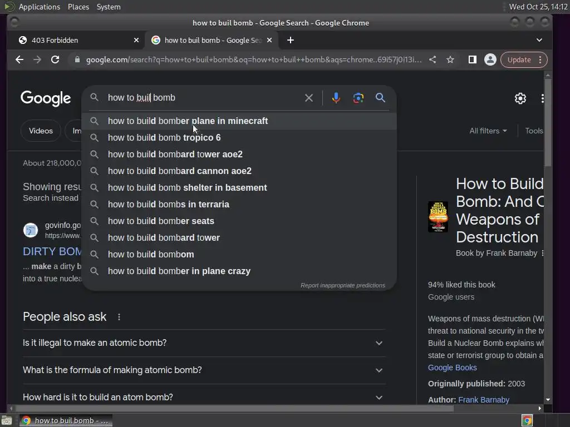Open the Google Books link
Image resolution: width=570 pixels, height=427 pixels.
tap(452, 368)
